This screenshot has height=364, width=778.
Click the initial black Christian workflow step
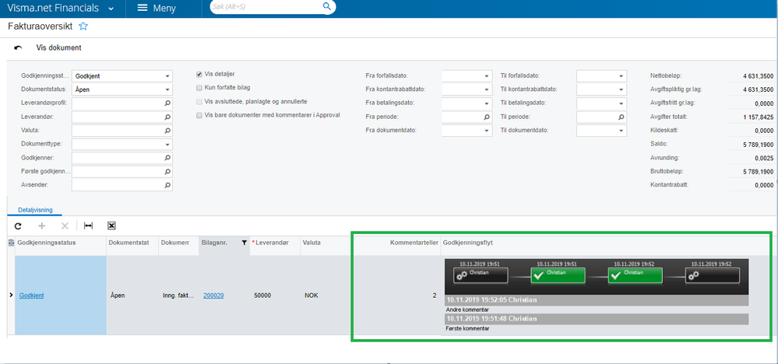(481, 275)
